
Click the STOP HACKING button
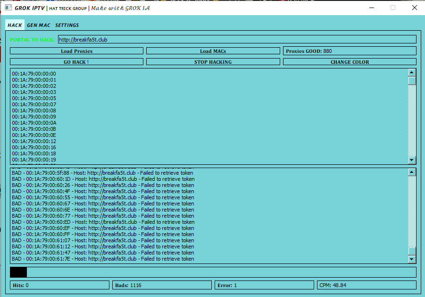213,62
